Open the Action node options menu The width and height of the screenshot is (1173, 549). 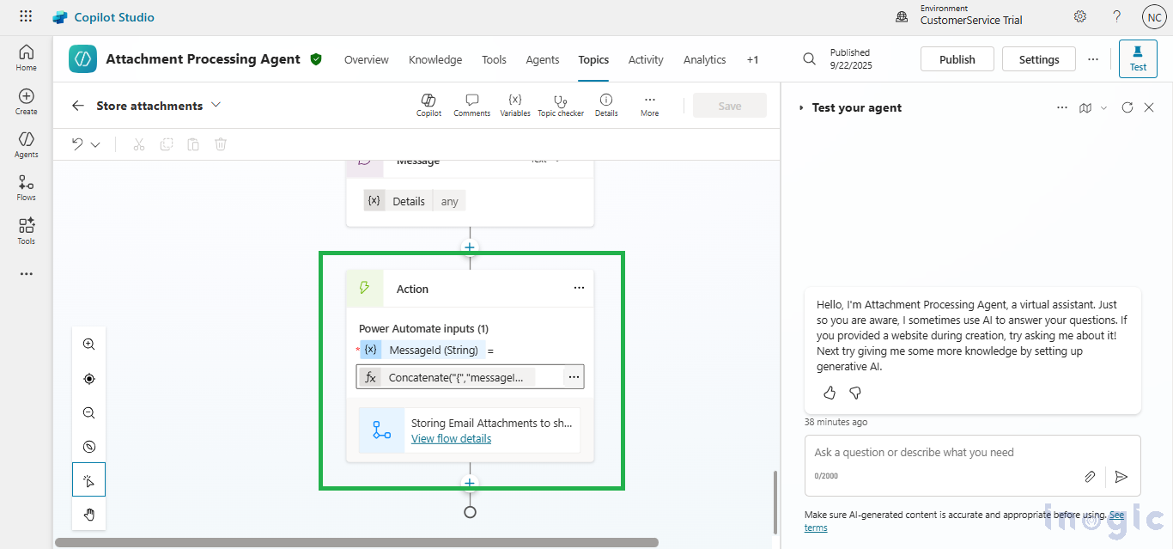coord(579,289)
